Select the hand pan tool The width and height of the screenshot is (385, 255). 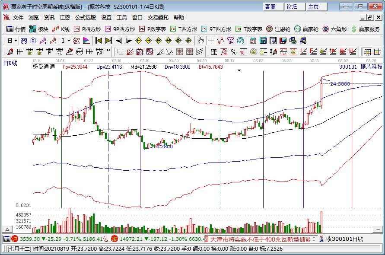(200, 41)
